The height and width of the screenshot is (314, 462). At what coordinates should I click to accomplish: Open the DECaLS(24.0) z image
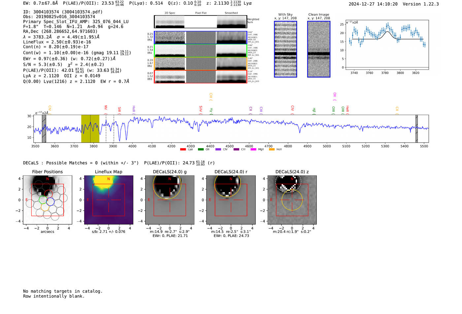click(x=292, y=200)
